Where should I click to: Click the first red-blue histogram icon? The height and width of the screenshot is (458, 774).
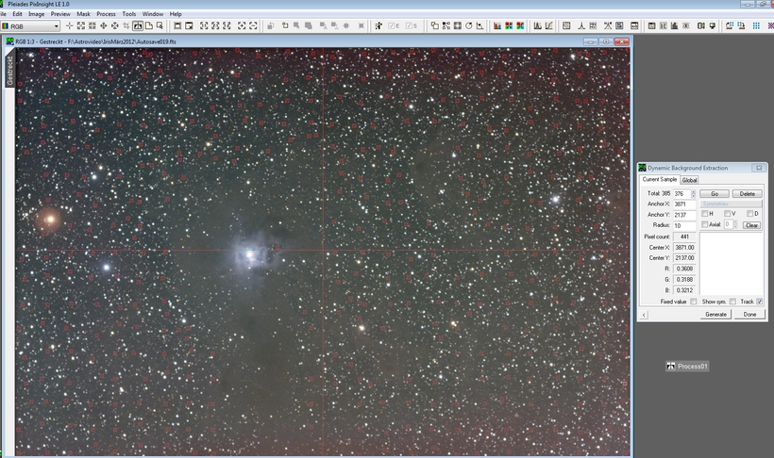point(497,25)
